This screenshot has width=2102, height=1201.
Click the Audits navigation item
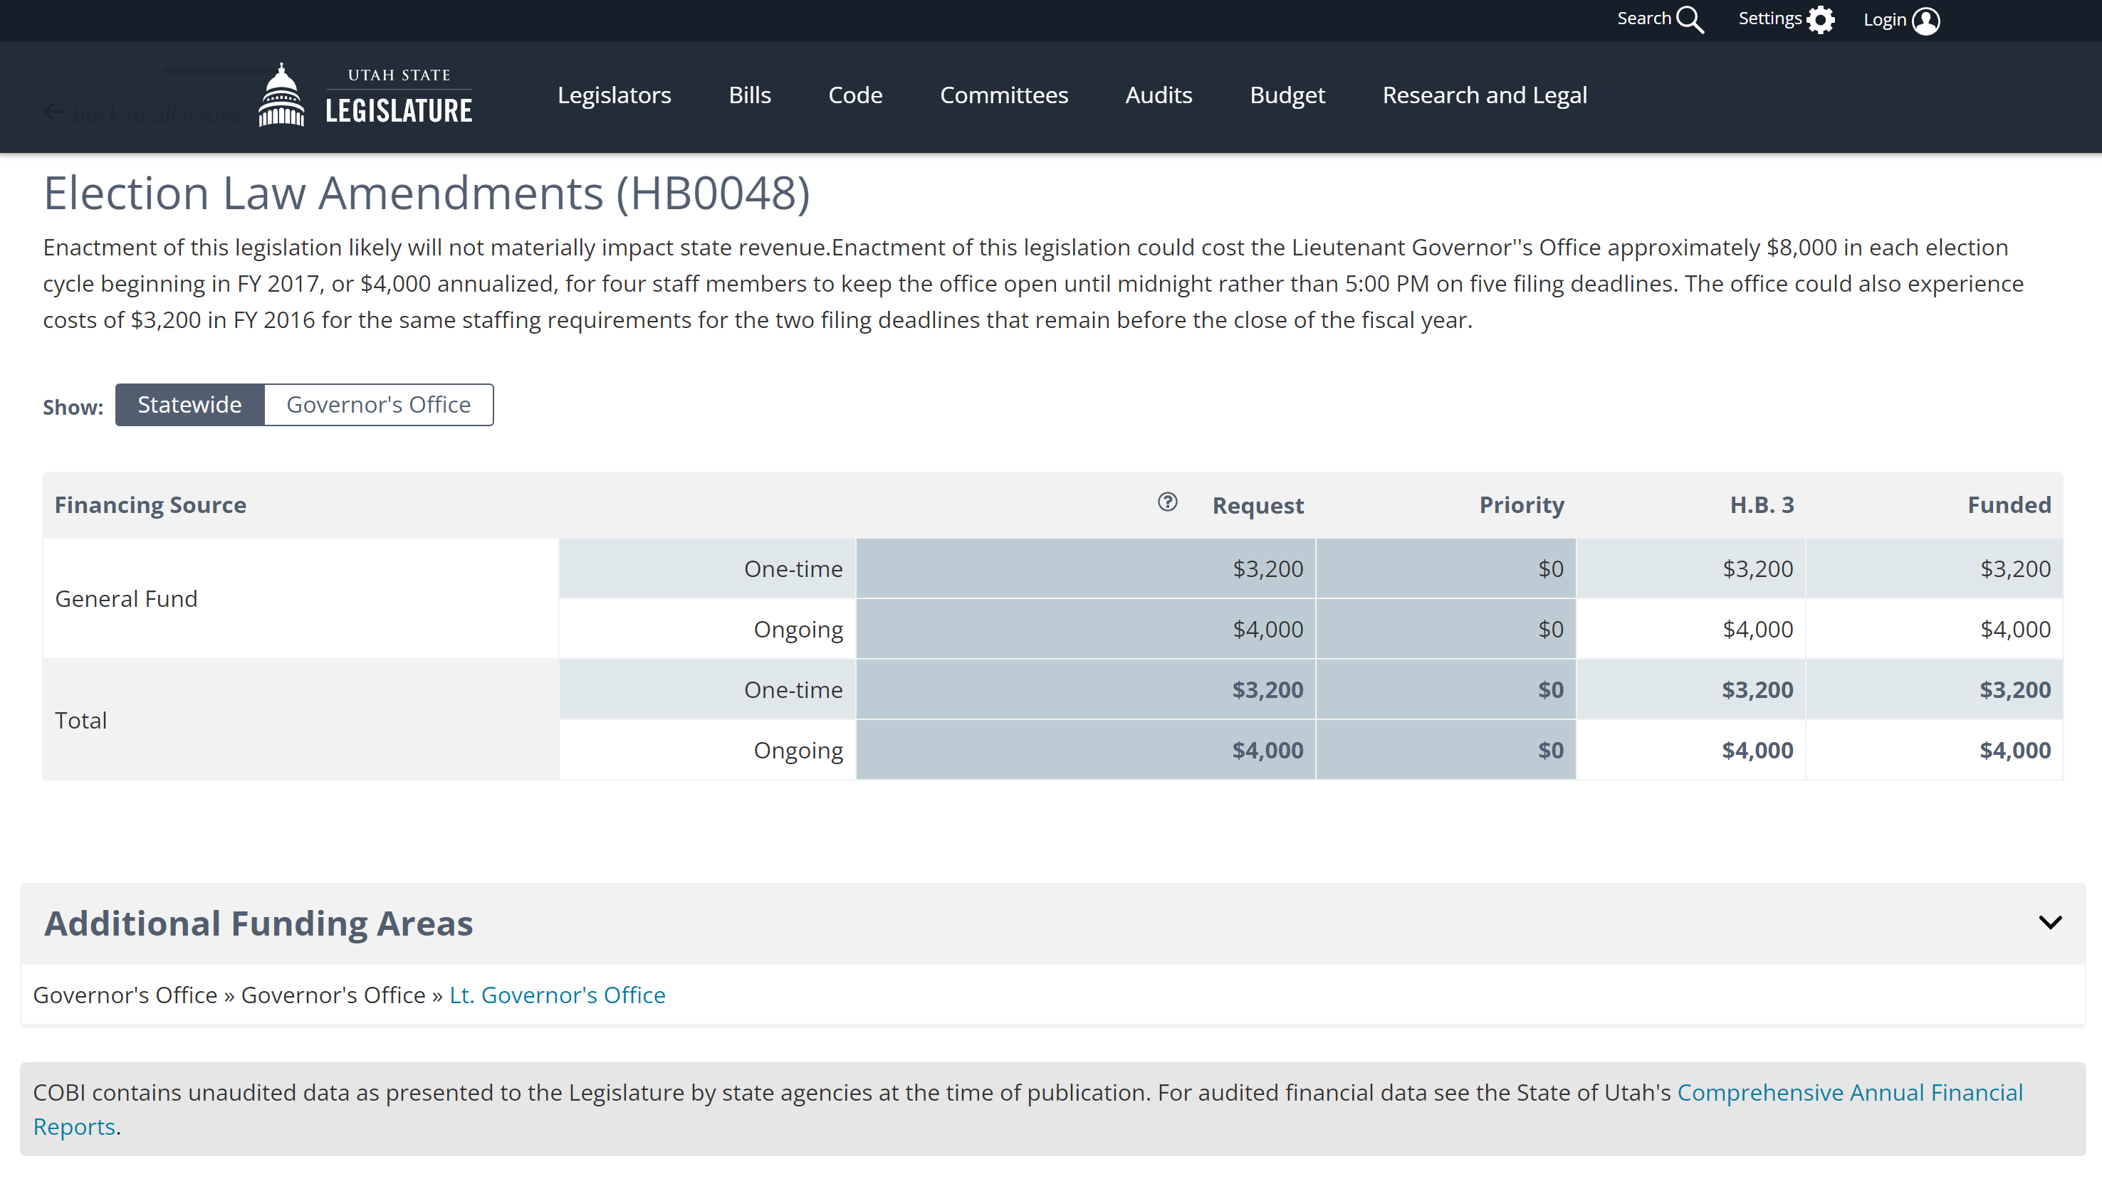pyautogui.click(x=1158, y=95)
